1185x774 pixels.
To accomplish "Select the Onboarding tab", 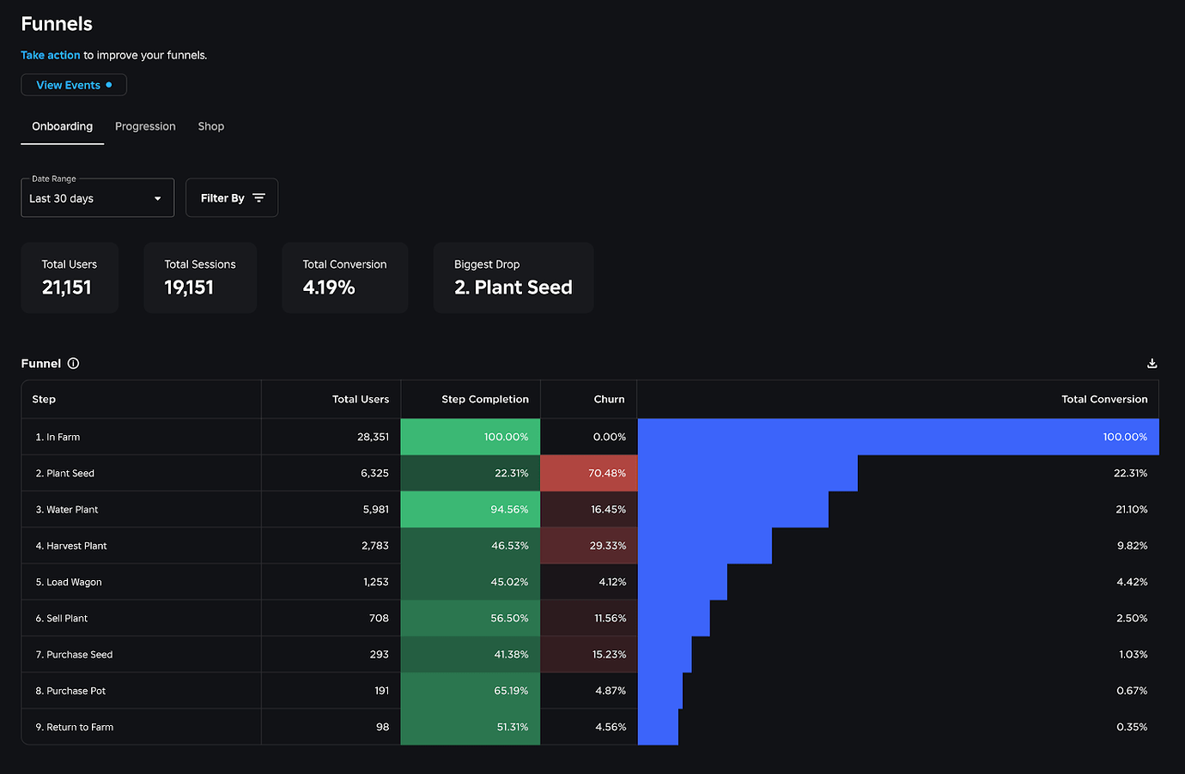I will pos(61,126).
